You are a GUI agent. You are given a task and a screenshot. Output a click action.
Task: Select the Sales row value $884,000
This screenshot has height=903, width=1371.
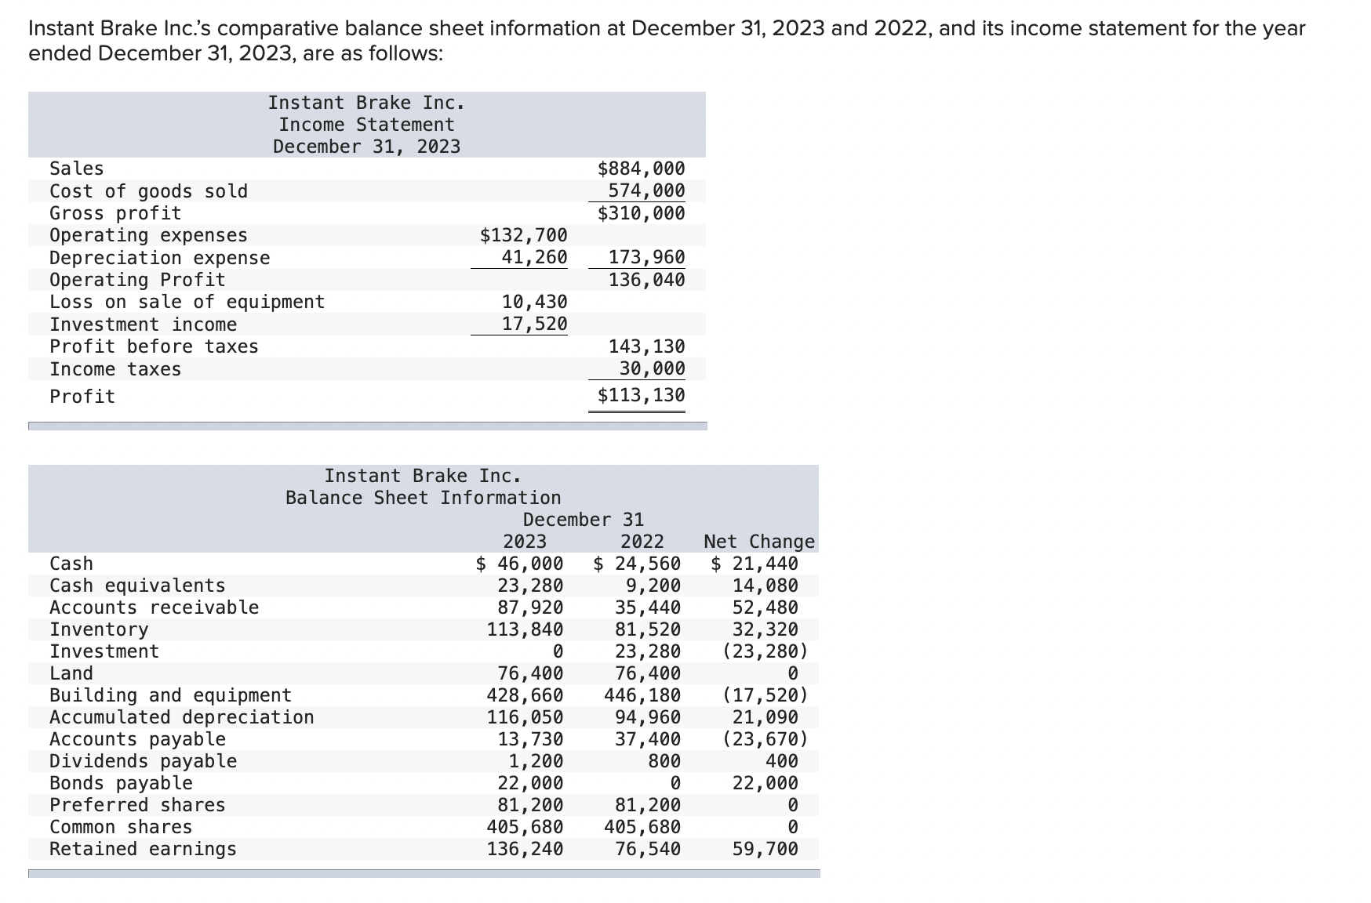click(x=640, y=168)
